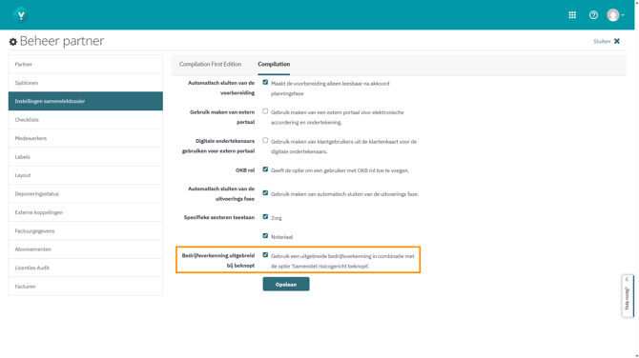Go to Medewerkers in the sidebar
Screen dimensions: 639x358
click(x=86, y=138)
